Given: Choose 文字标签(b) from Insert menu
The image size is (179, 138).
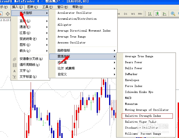Looking at the screenshot, I should [x=30, y=77].
